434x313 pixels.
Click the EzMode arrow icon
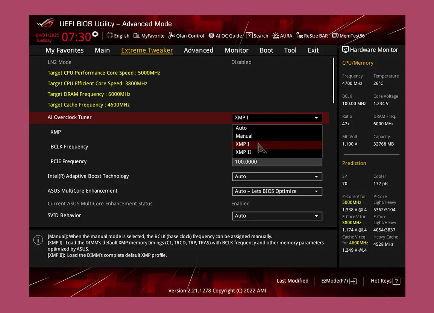tap(353, 281)
